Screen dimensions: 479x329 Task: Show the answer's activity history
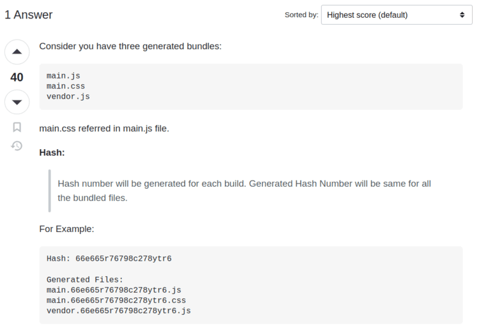pyautogui.click(x=17, y=146)
